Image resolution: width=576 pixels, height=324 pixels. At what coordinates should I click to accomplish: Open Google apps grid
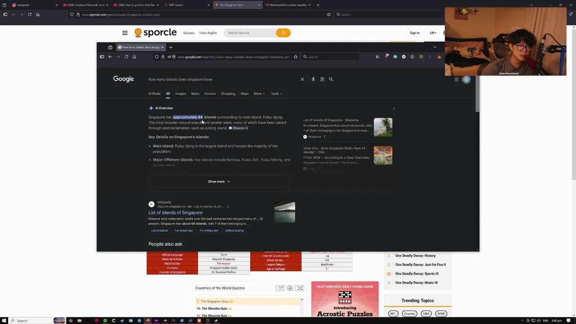click(x=456, y=80)
